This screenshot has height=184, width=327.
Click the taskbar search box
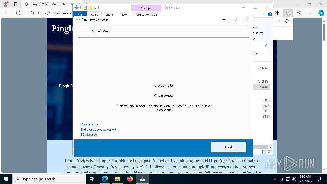click(x=49, y=179)
